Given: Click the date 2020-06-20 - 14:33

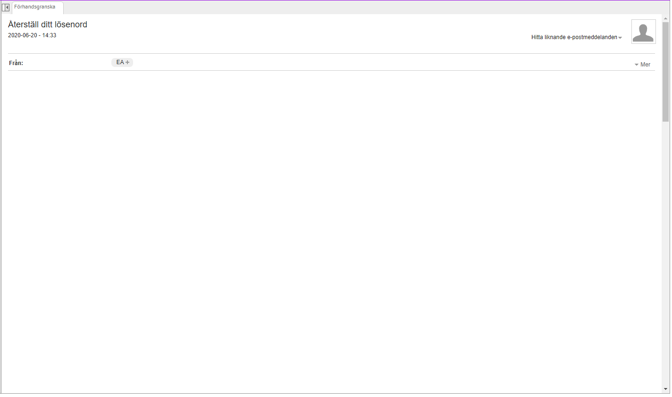Looking at the screenshot, I should click(x=32, y=35).
